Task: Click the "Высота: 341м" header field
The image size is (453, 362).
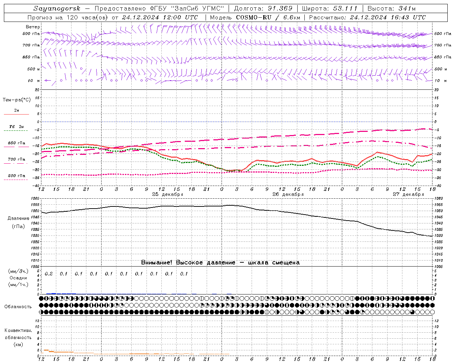Action: (x=391, y=8)
